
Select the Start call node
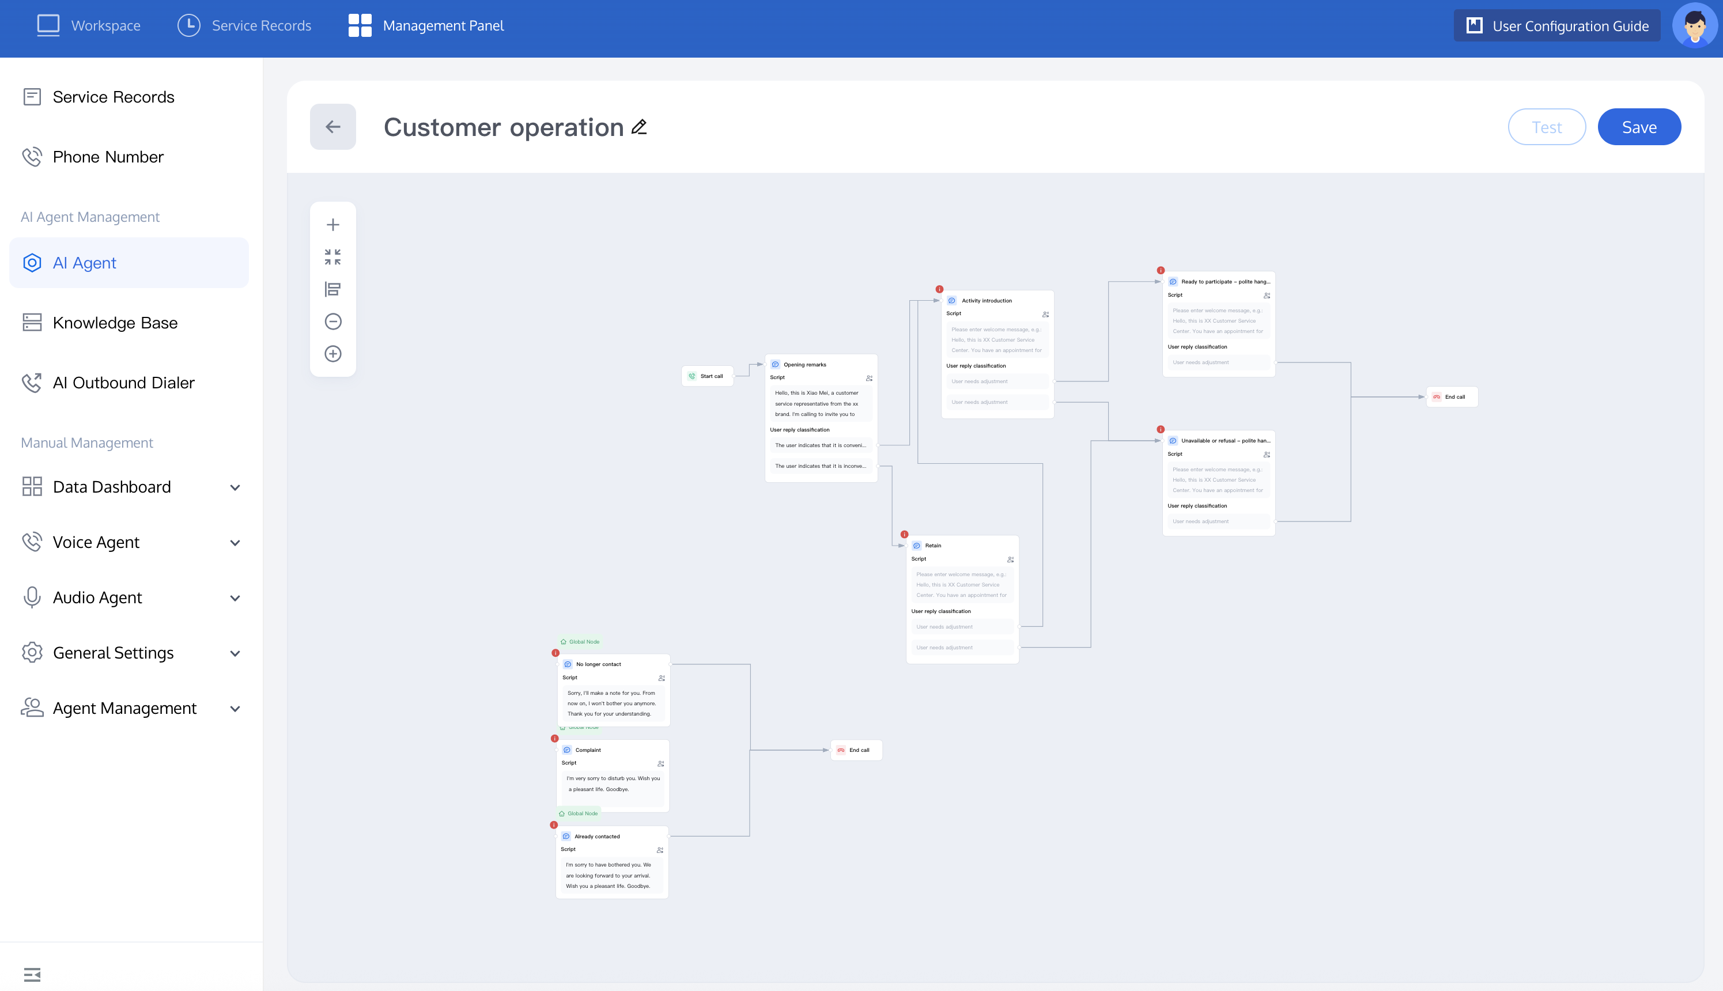[x=707, y=376]
